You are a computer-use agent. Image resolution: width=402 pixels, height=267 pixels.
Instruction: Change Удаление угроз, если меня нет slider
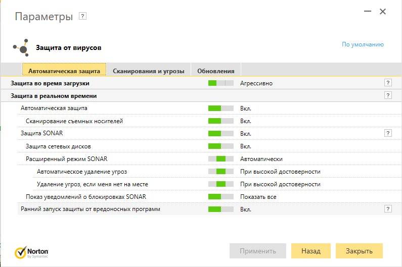[x=221, y=184]
